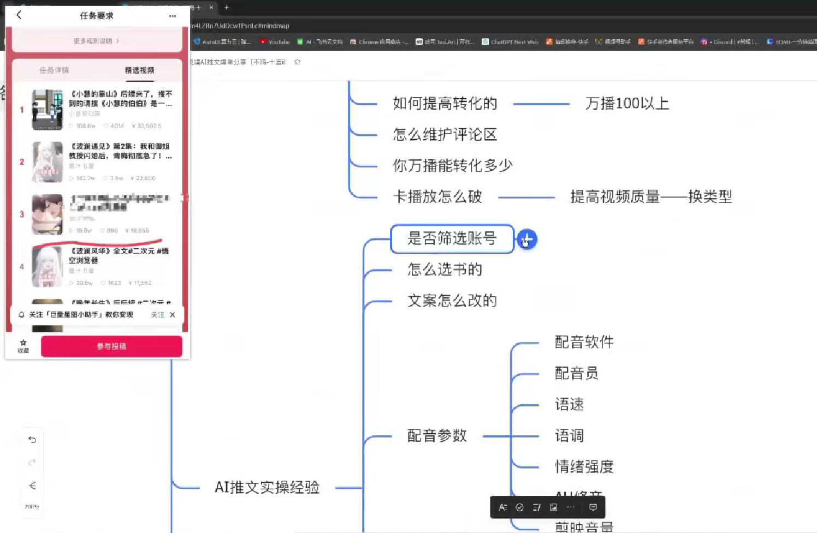The width and height of the screenshot is (817, 533).
Task: Expand 更多规则说明 for more rule details
Action: 96,40
